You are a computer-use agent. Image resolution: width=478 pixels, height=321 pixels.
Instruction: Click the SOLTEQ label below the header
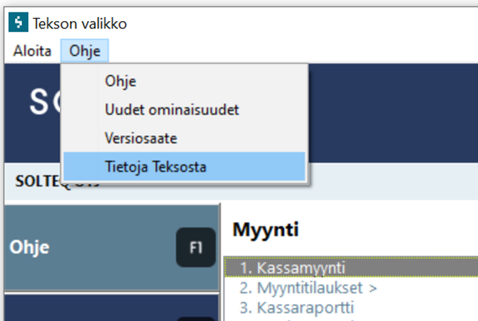click(x=37, y=183)
